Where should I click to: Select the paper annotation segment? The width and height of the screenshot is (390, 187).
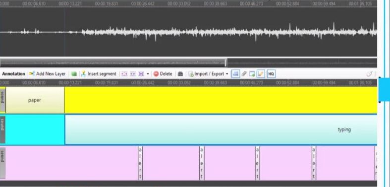pyautogui.click(x=35, y=100)
